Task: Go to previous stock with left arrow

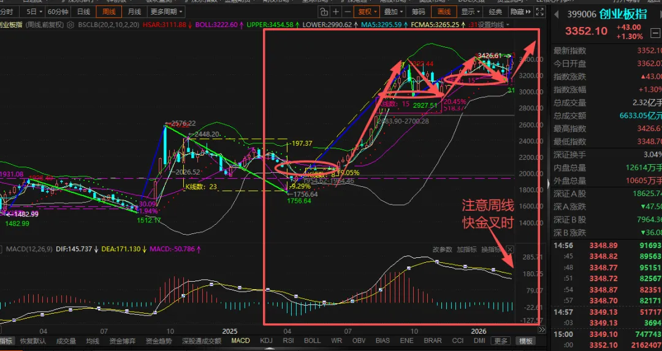Action: [x=557, y=15]
